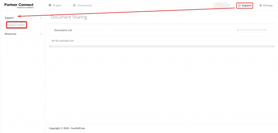Select the Support text in top navigation
278x133 pixels.
[x=247, y=5]
